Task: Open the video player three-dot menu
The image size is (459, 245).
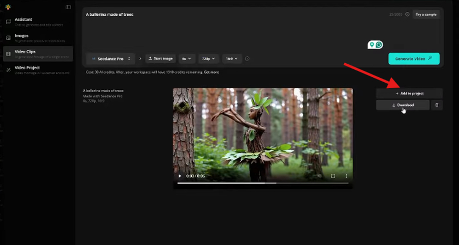Action: pyautogui.click(x=346, y=176)
